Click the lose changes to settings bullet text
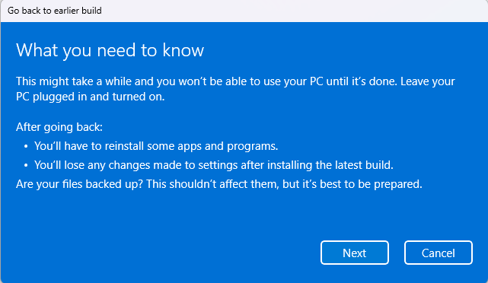Screen dimensions: 488x283 pos(214,165)
